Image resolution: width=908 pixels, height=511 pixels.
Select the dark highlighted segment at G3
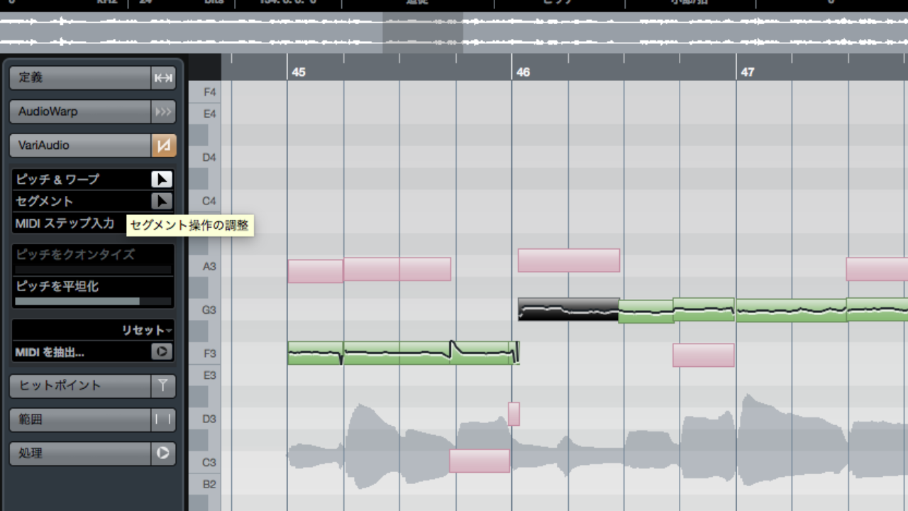(x=569, y=309)
